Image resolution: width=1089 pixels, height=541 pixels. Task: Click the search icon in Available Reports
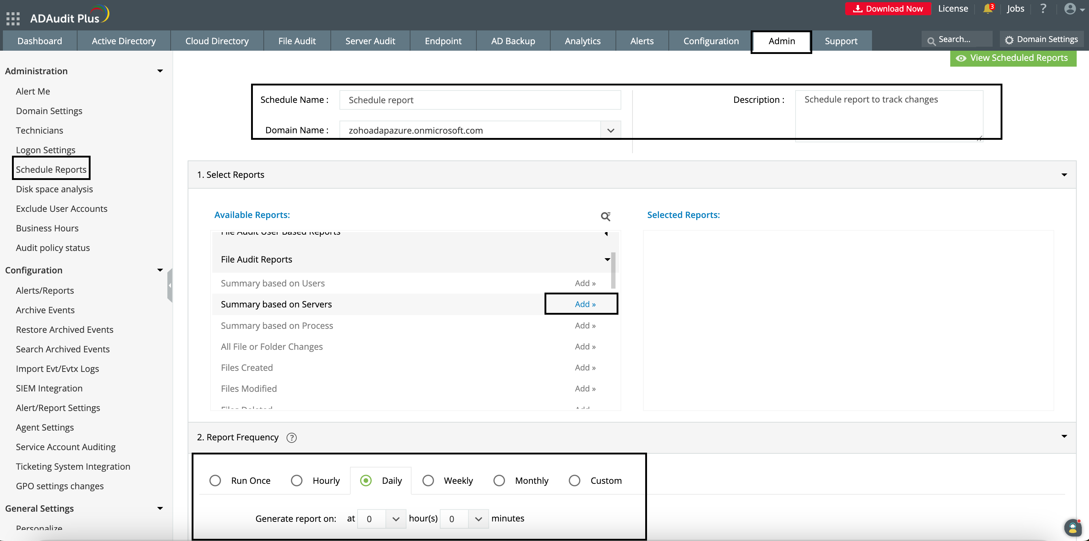(605, 217)
